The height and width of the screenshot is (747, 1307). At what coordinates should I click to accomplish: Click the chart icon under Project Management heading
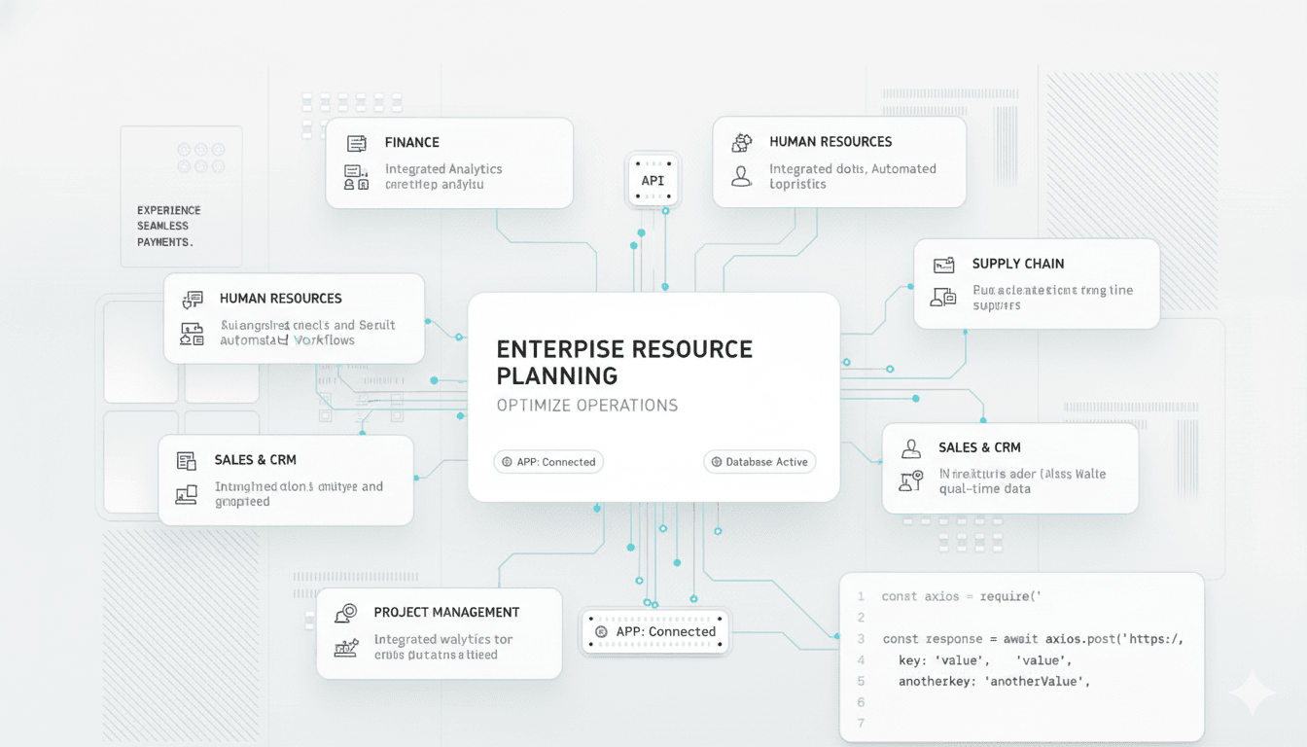click(345, 647)
